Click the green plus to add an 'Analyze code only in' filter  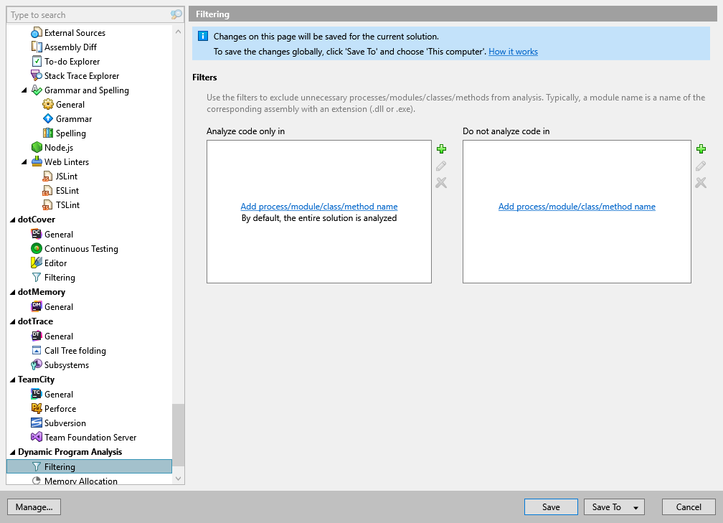click(x=441, y=149)
